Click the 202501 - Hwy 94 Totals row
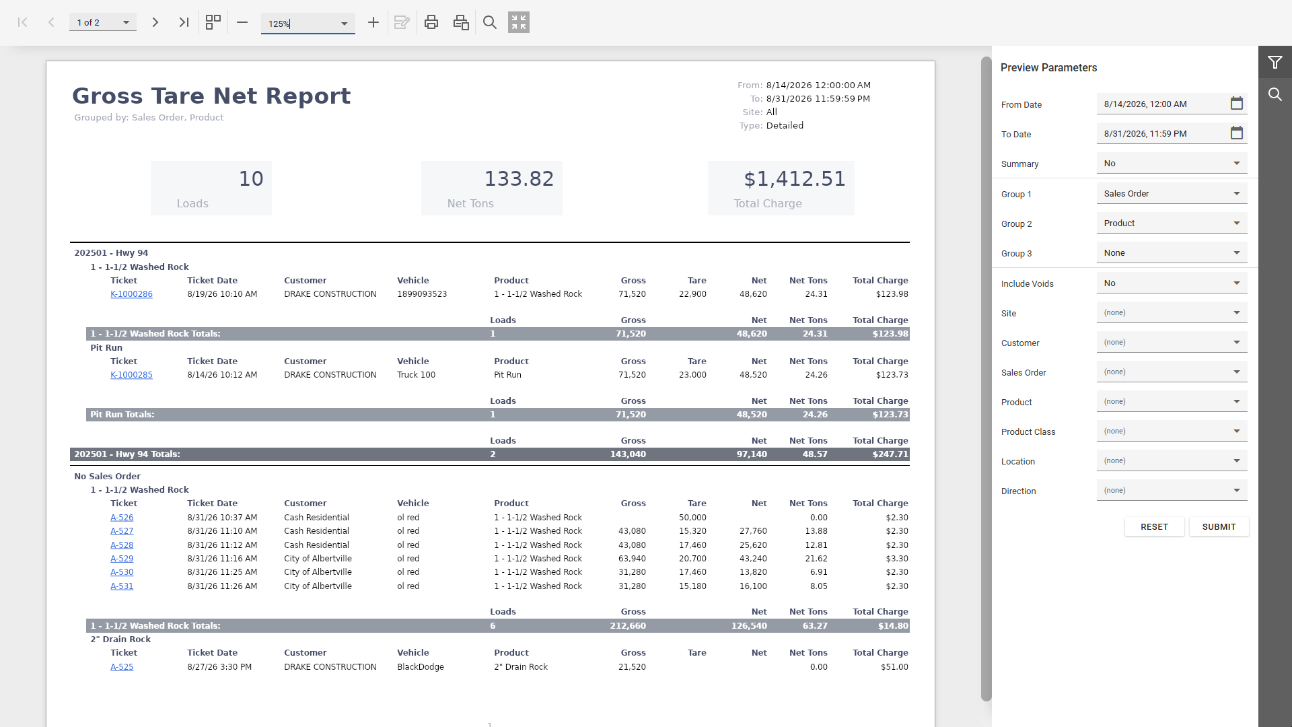This screenshot has height=727, width=1292. 490,454
